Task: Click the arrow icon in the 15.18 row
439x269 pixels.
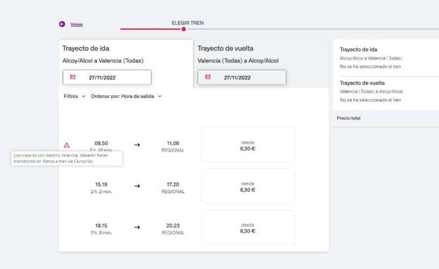Action: (x=137, y=186)
